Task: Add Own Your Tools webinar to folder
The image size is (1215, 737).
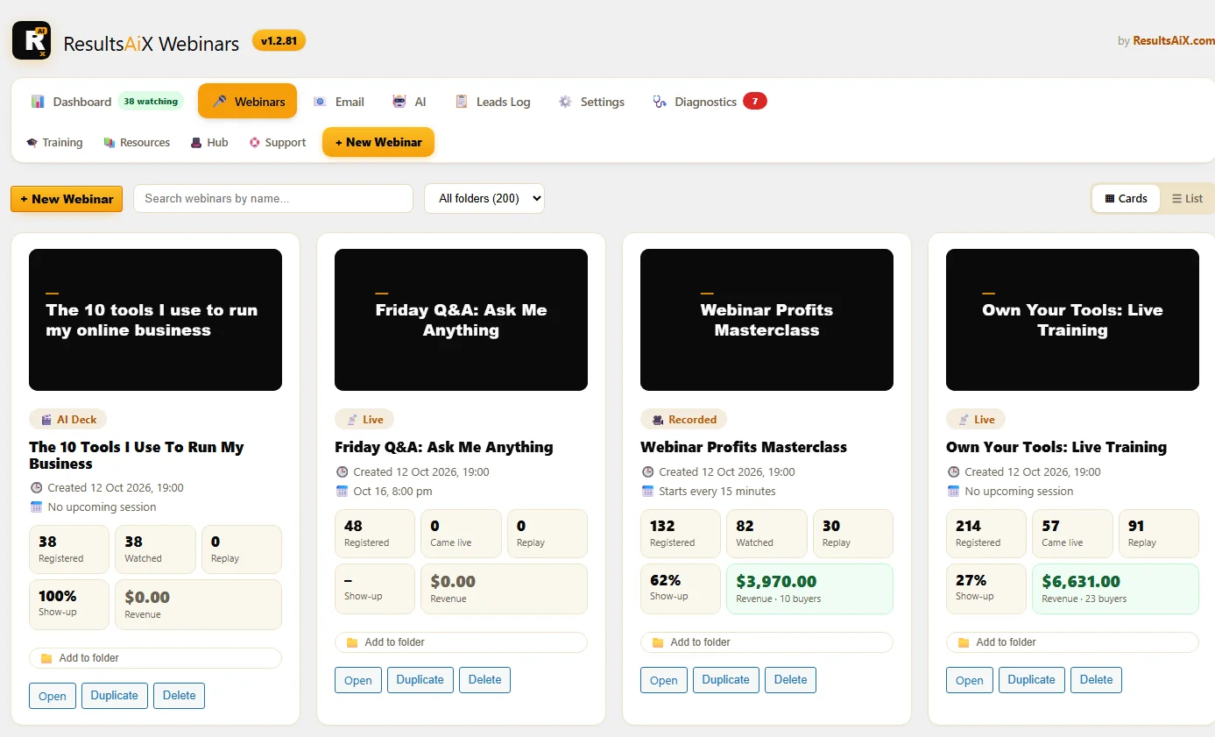Action: 1072,642
